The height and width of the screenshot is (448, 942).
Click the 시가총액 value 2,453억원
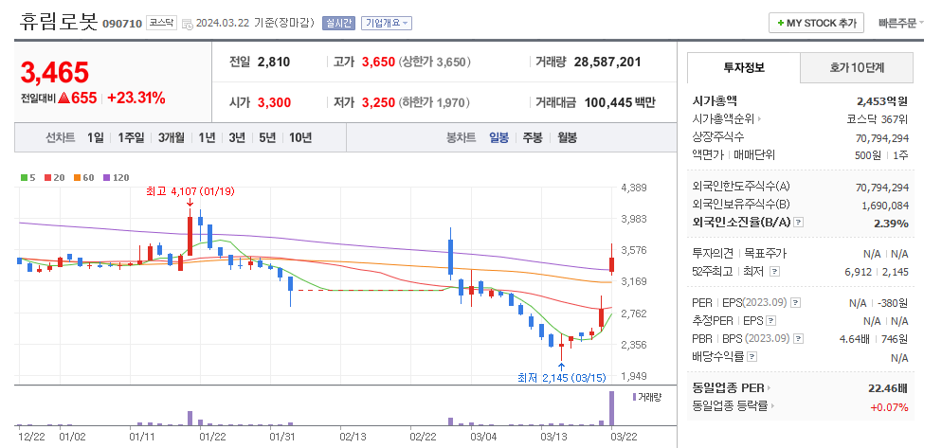[882, 101]
